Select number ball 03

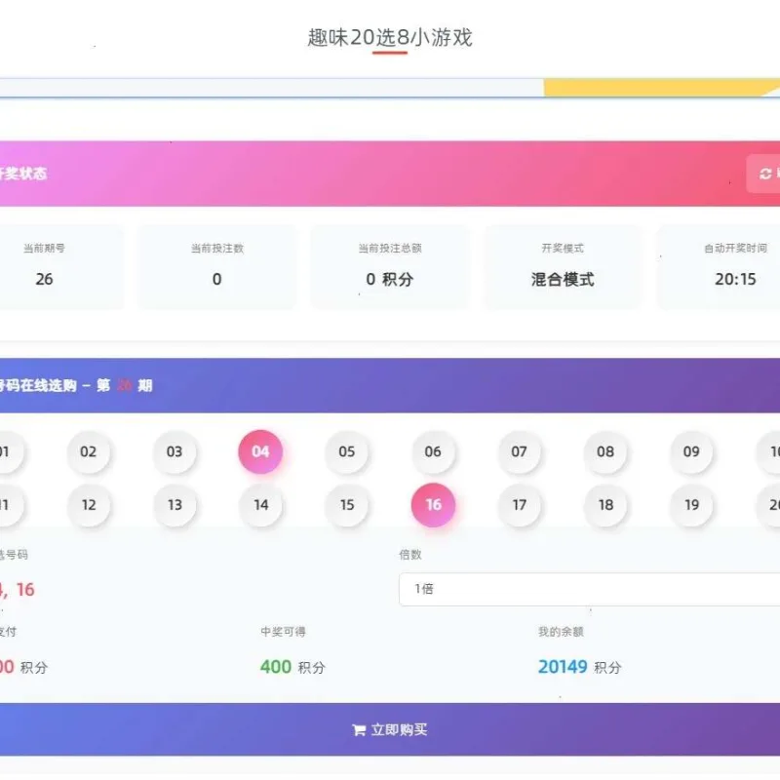175,451
